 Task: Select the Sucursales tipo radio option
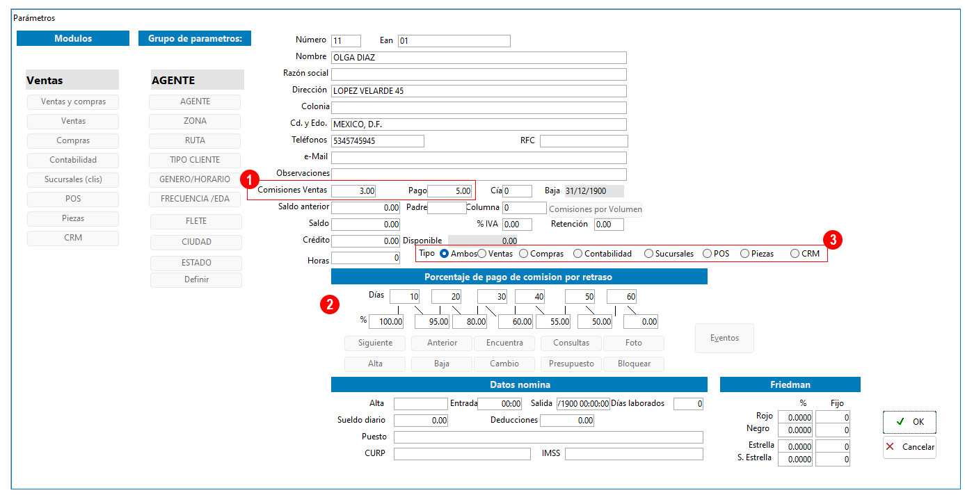(x=648, y=254)
